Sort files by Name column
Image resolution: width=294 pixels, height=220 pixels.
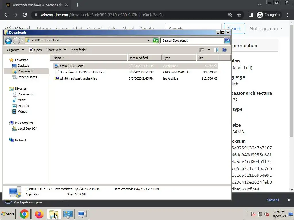pyautogui.click(x=88, y=58)
